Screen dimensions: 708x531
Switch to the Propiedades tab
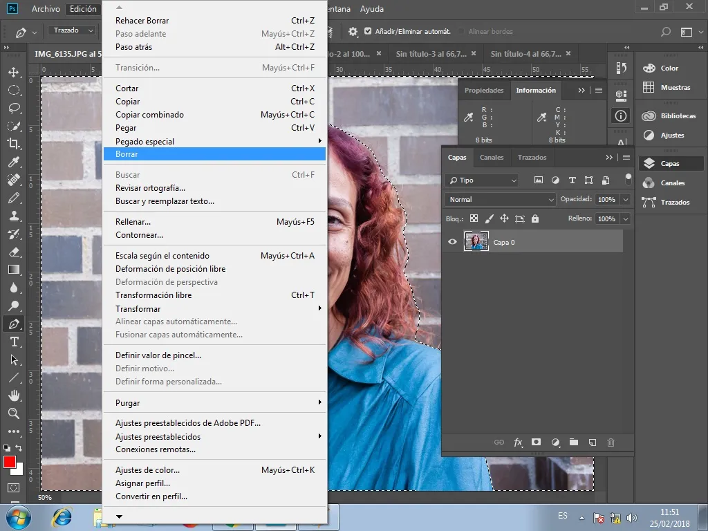(x=484, y=91)
